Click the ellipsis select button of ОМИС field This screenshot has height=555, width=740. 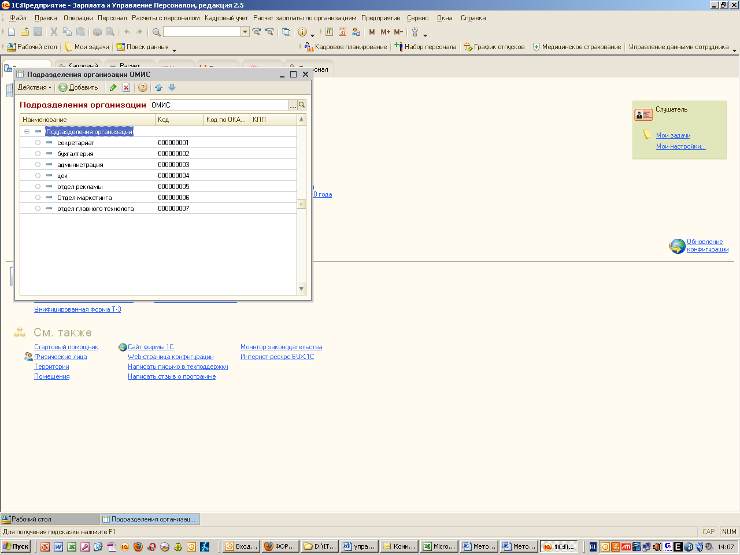point(293,105)
